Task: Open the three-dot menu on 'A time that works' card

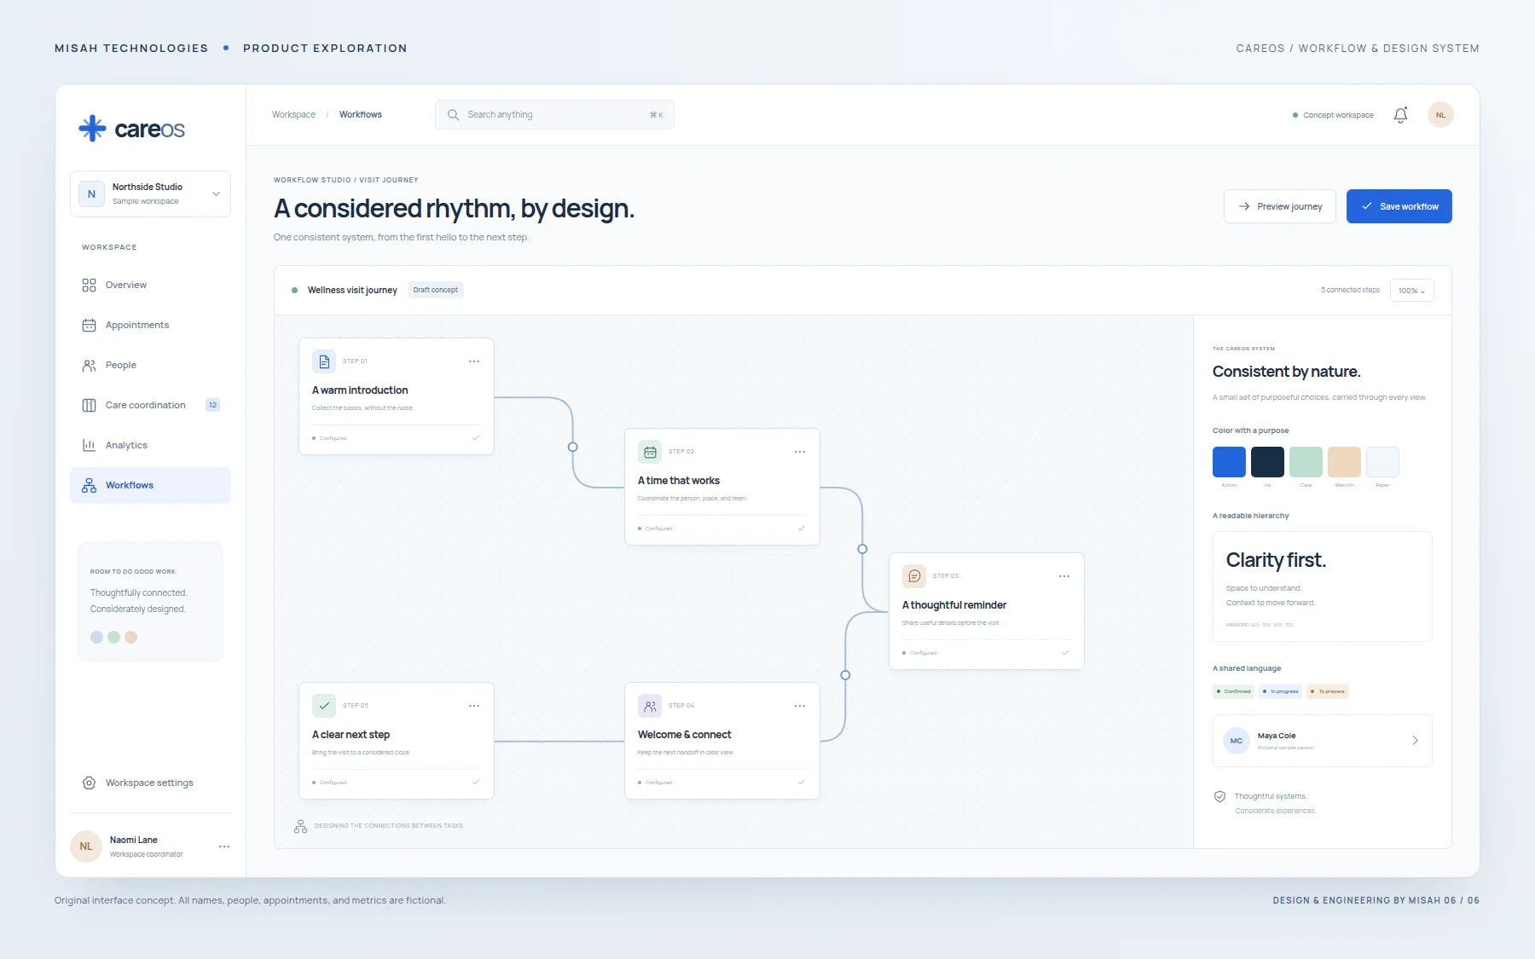Action: point(800,452)
